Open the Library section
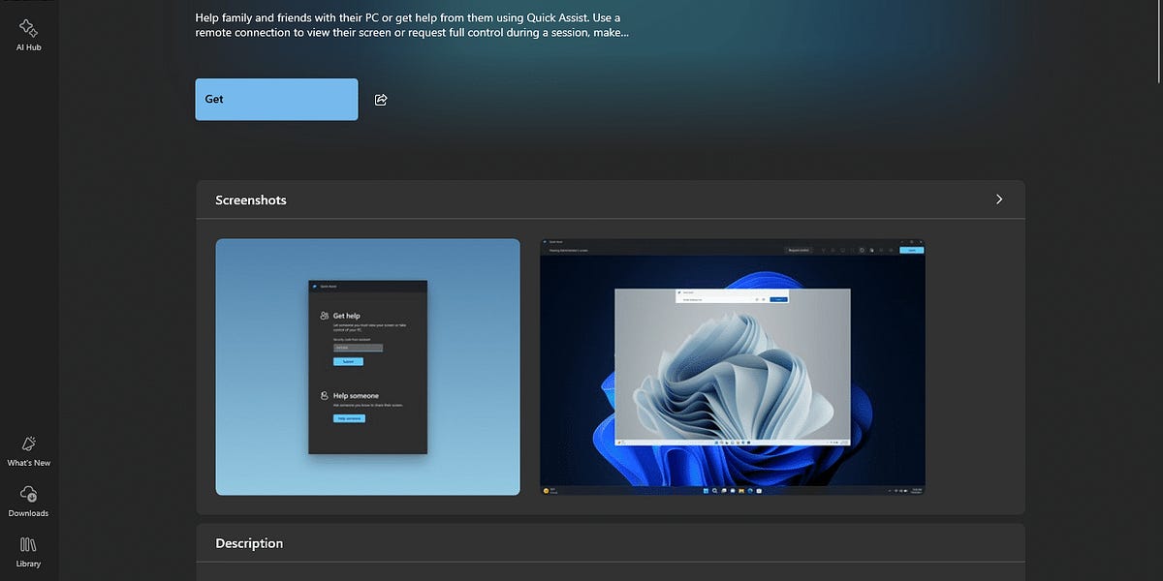This screenshot has height=581, width=1163. pyautogui.click(x=28, y=552)
